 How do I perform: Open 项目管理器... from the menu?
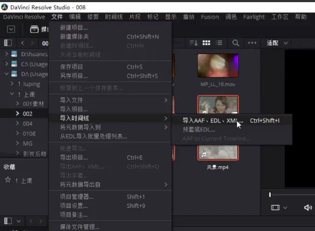[x=110, y=196]
